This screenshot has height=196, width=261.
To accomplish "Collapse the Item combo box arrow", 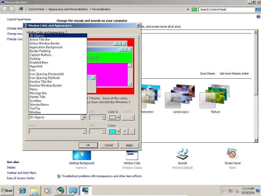I will point(85,117).
